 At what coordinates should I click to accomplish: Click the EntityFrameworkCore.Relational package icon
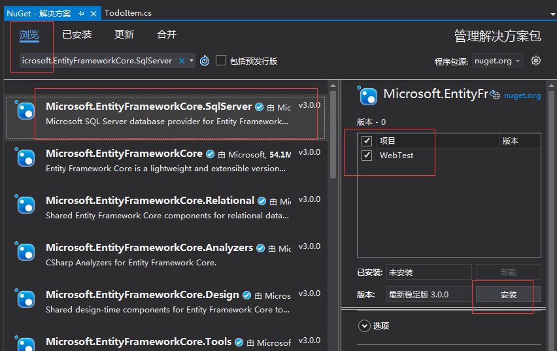(25, 204)
